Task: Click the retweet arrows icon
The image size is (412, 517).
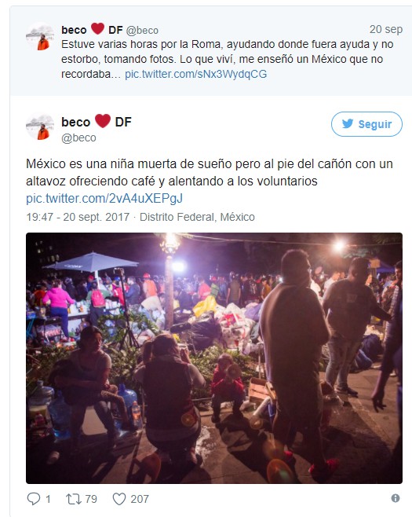Action: [74, 499]
